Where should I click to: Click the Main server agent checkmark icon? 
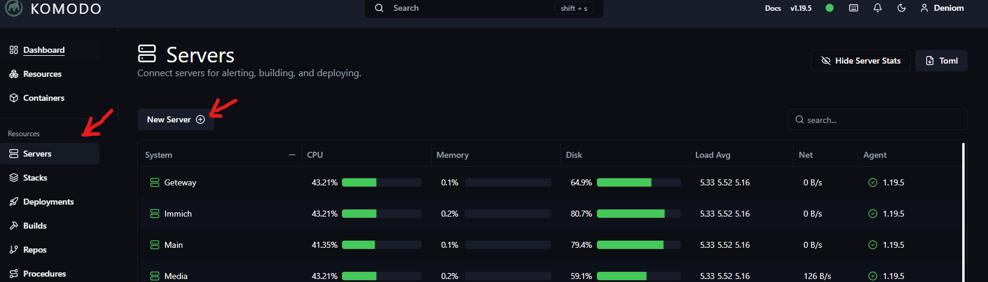(873, 245)
